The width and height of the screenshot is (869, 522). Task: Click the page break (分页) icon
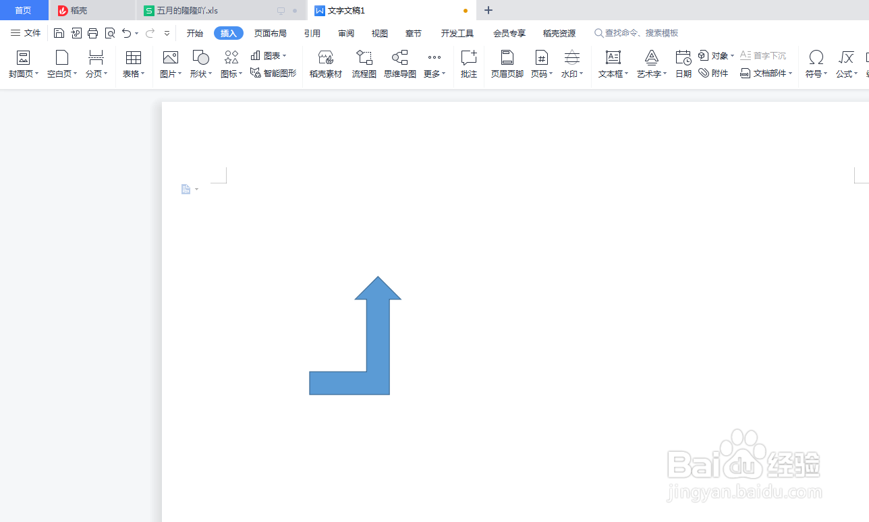(96, 57)
